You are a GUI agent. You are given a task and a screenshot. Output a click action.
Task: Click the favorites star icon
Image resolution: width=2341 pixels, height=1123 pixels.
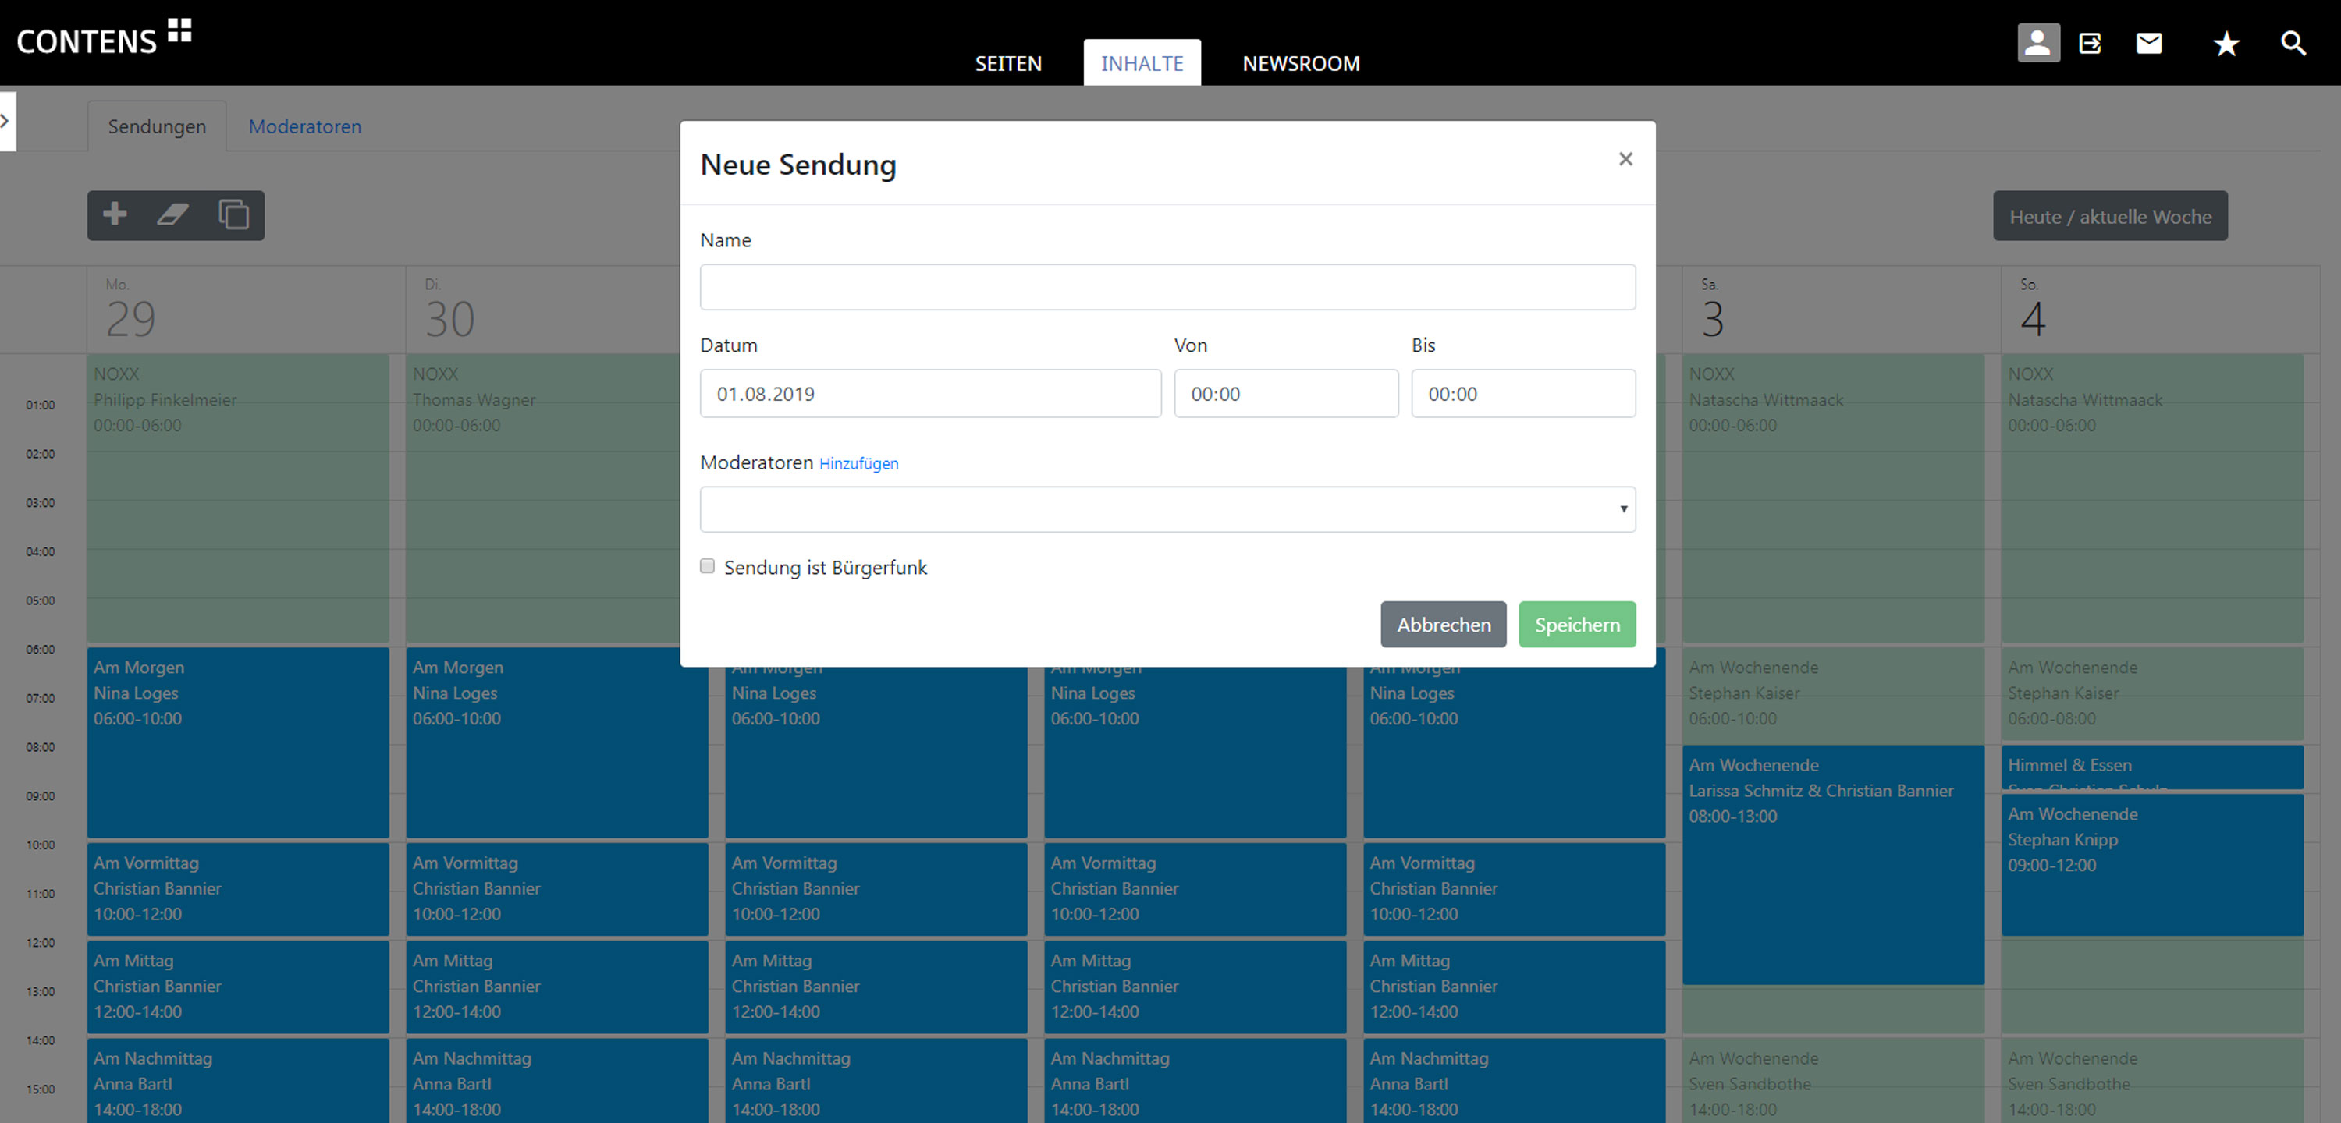(2226, 43)
